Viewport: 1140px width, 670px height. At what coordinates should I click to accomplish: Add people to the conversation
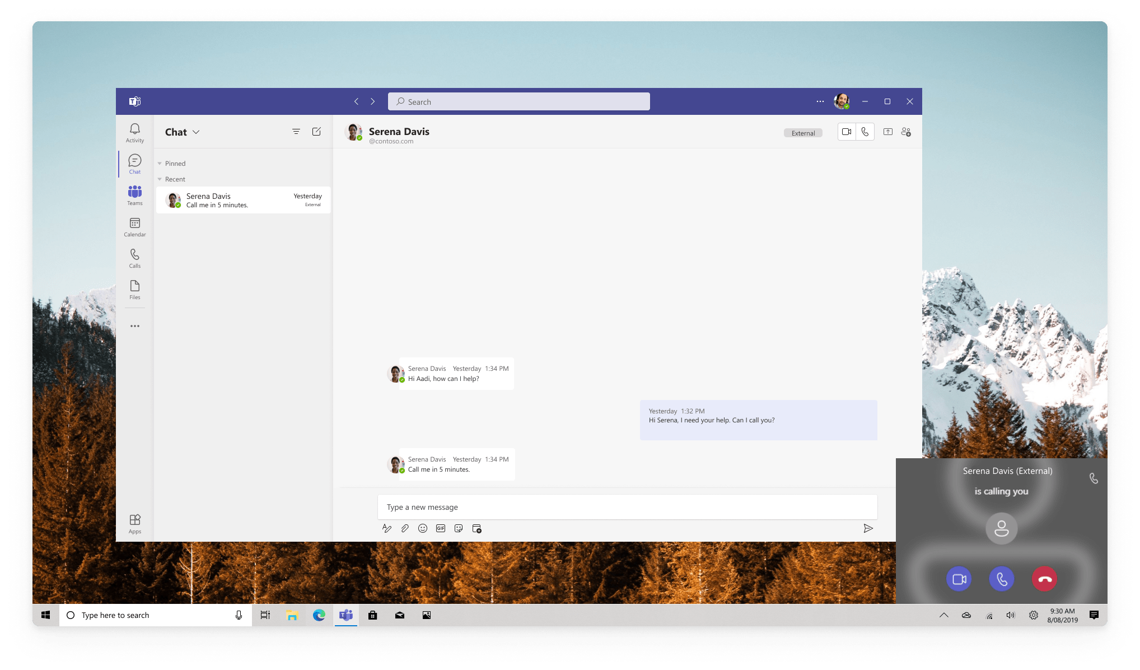(906, 132)
